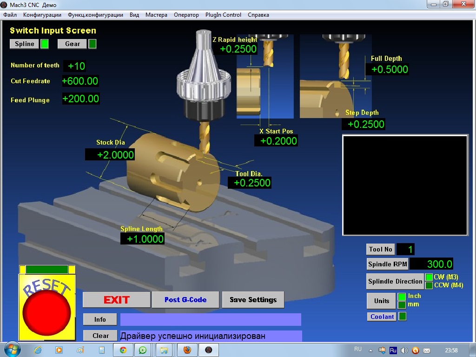Show hidden tray icons arrow
Screen dimensions: 476x357
[x=370, y=350]
